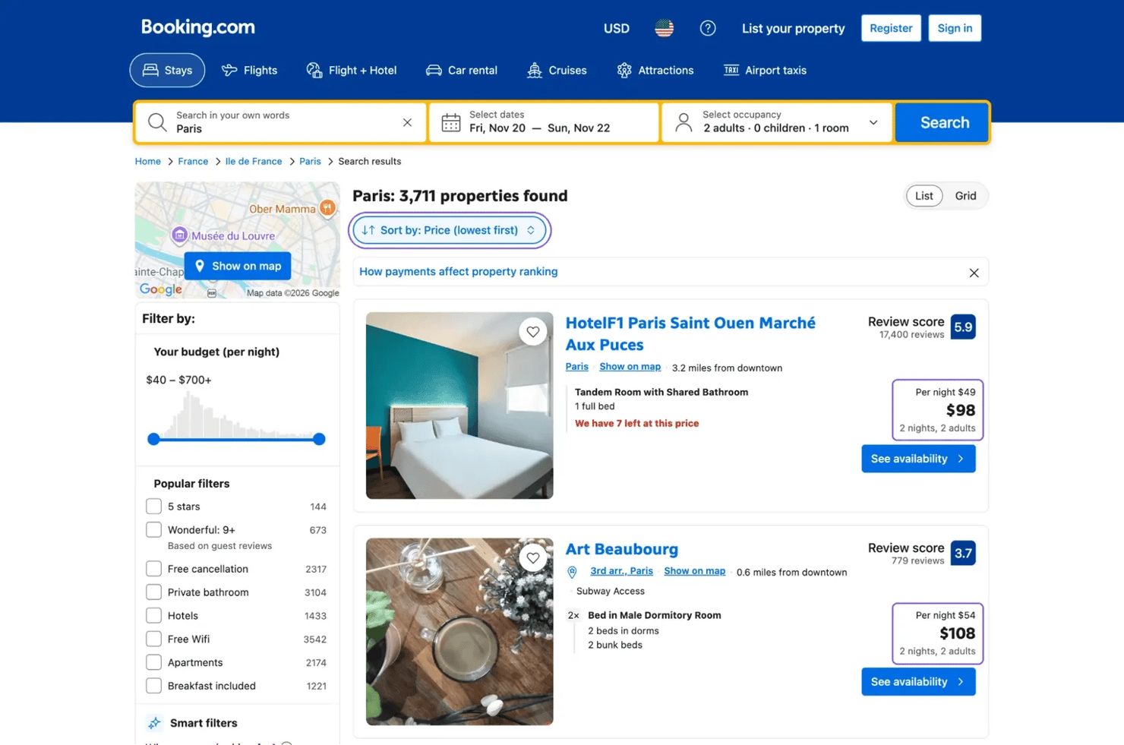Open the USD currency selector
The height and width of the screenshot is (745, 1124).
point(616,28)
